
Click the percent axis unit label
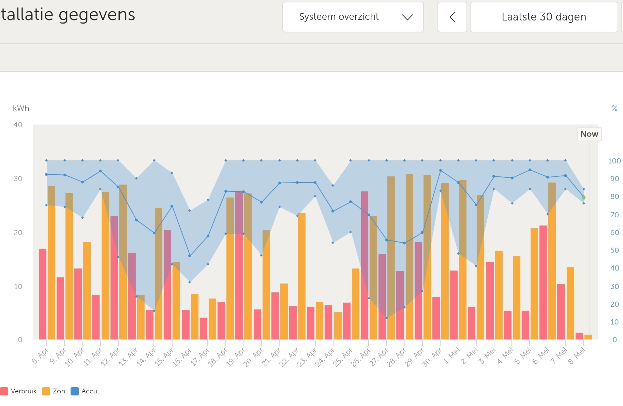pyautogui.click(x=614, y=108)
